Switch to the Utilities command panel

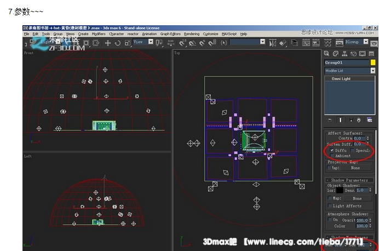(371, 54)
